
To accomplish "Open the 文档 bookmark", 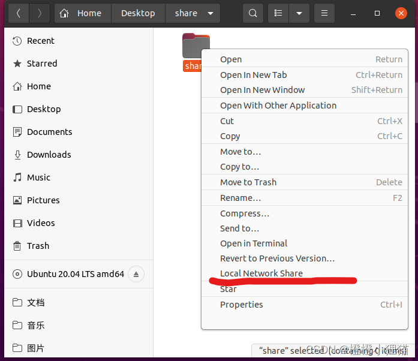I will coord(79,303).
